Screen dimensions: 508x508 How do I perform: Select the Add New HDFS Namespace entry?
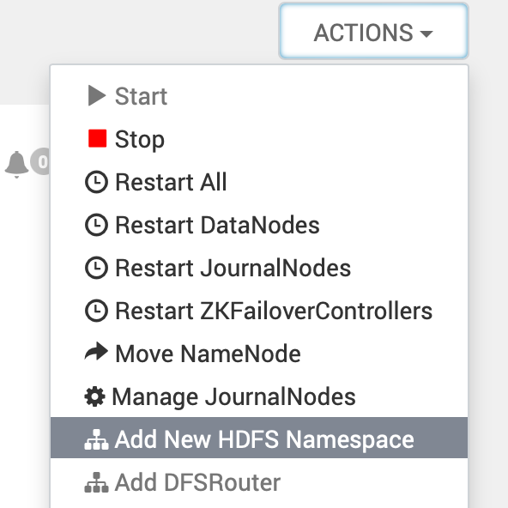point(259,438)
